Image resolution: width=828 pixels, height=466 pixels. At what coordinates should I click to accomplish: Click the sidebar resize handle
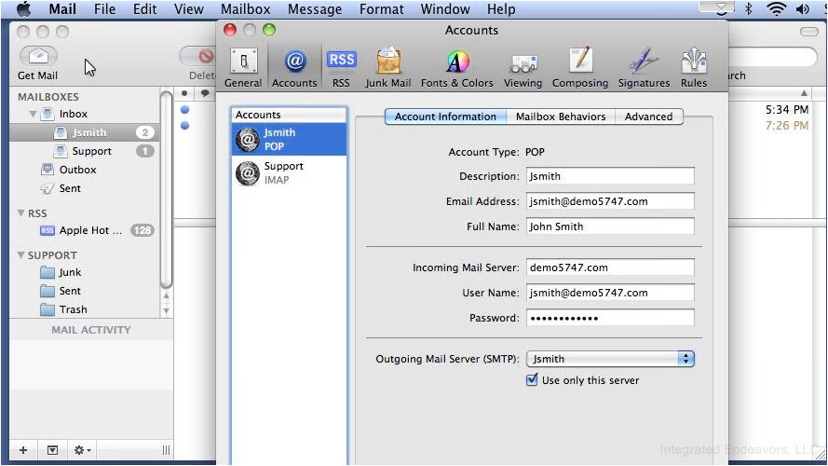coord(166,450)
